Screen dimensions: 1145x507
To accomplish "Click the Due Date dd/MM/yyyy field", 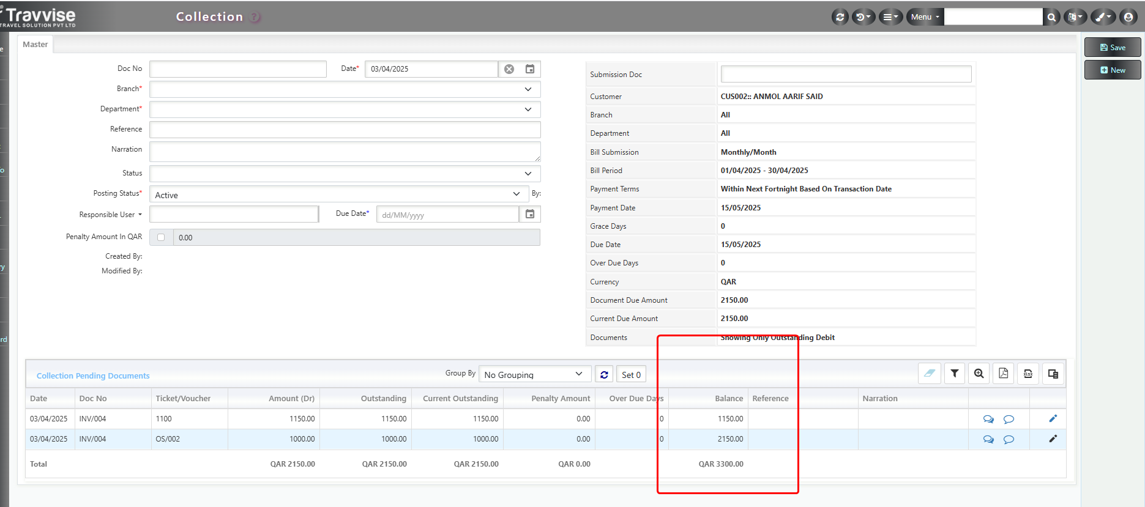I will (x=448, y=215).
